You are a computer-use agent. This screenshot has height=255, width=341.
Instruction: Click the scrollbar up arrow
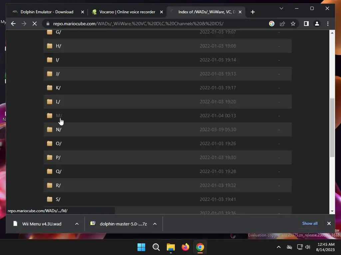click(332, 33)
